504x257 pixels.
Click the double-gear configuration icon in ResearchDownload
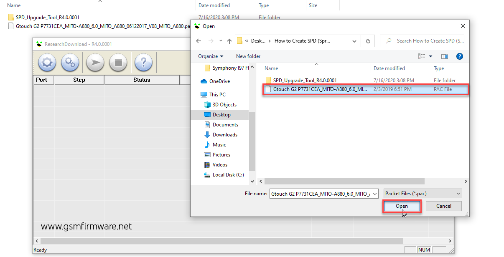70,62
